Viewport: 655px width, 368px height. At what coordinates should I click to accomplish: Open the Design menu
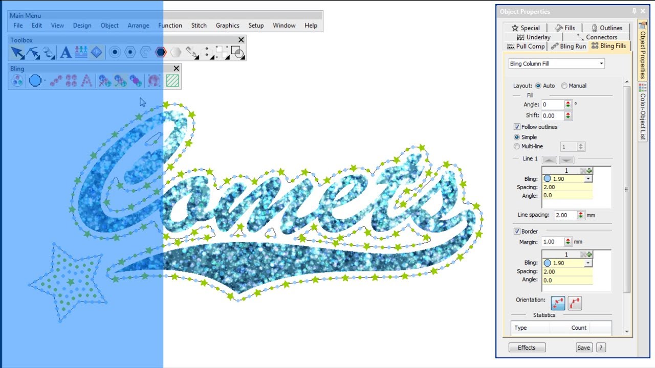click(x=82, y=26)
